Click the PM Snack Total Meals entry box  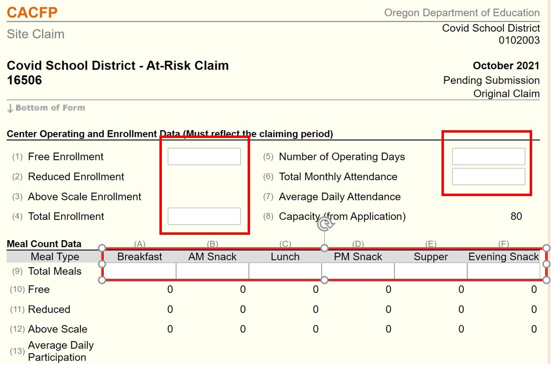(x=358, y=271)
